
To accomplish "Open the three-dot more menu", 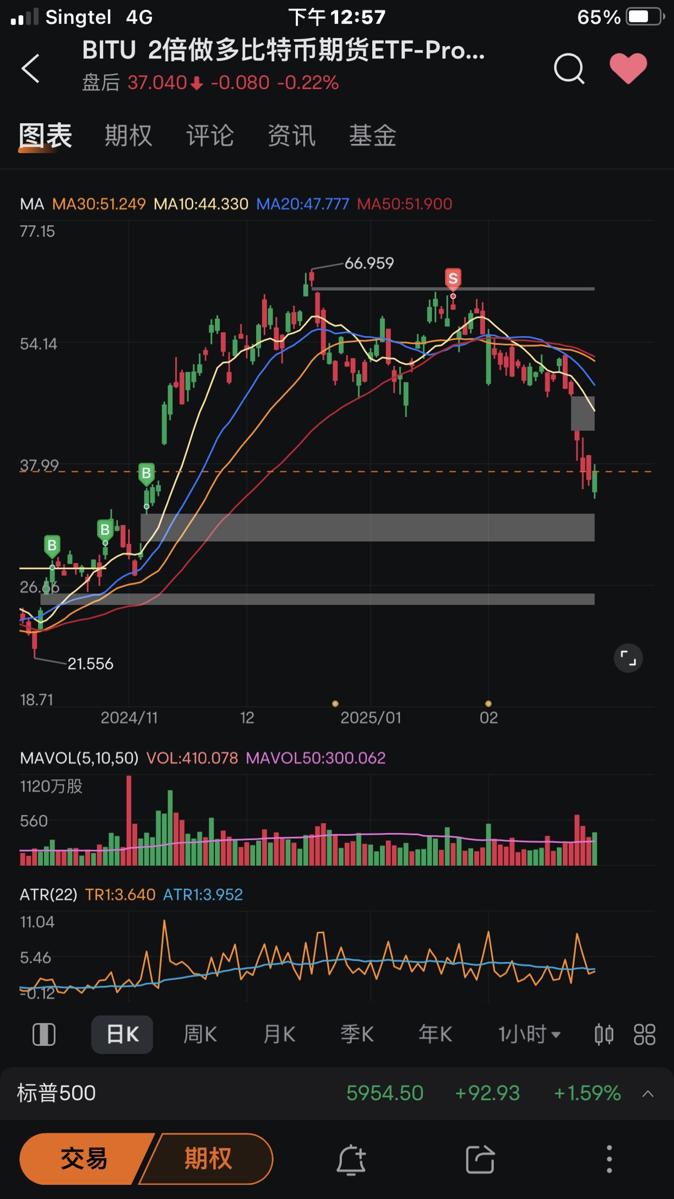I will tap(609, 1159).
